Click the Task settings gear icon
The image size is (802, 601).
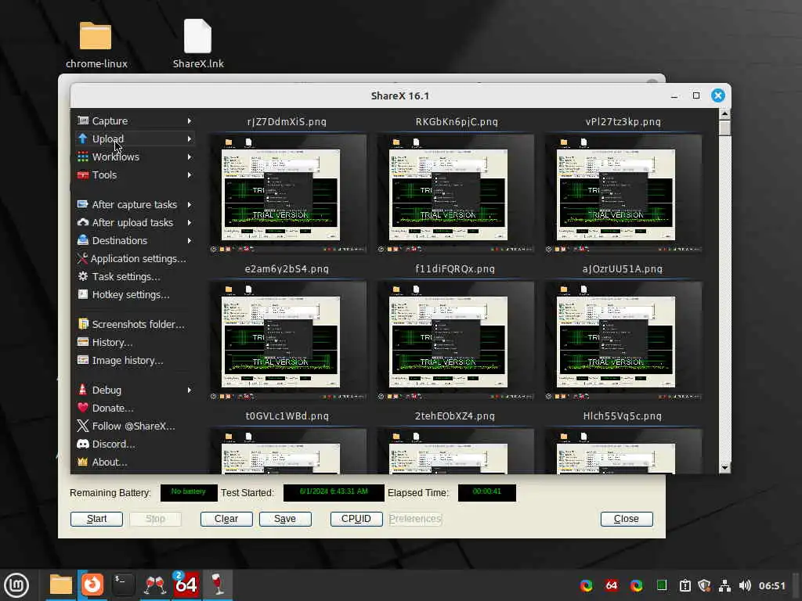coord(82,276)
